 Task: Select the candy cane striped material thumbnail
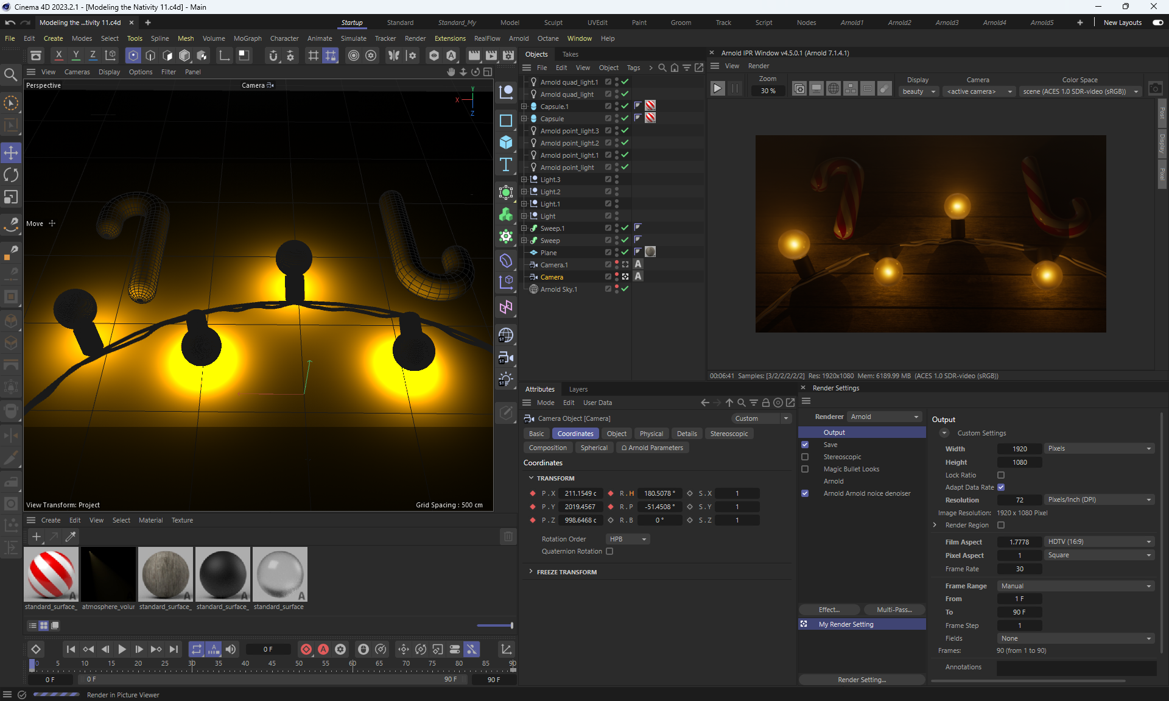tap(51, 574)
